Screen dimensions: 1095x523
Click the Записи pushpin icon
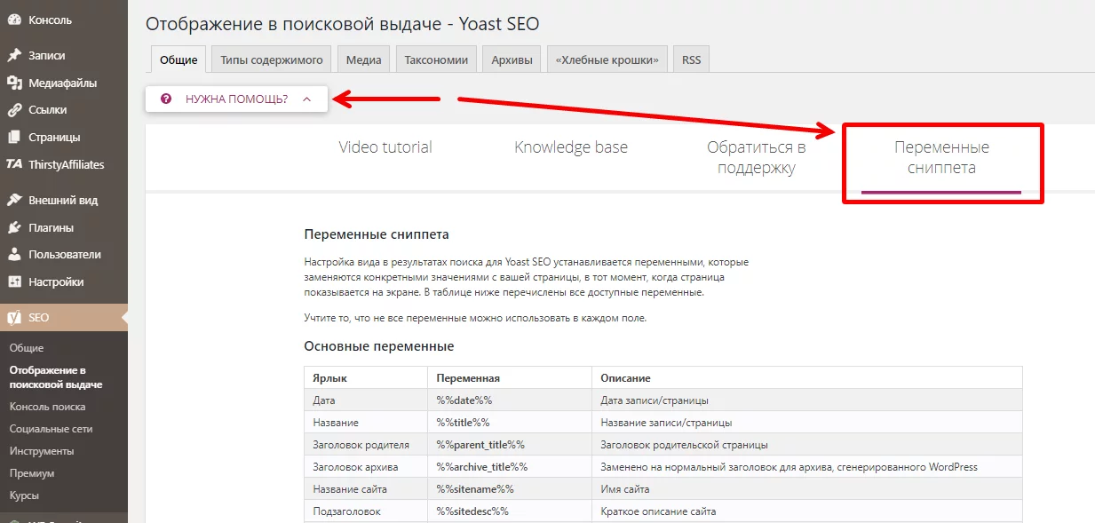pos(14,55)
